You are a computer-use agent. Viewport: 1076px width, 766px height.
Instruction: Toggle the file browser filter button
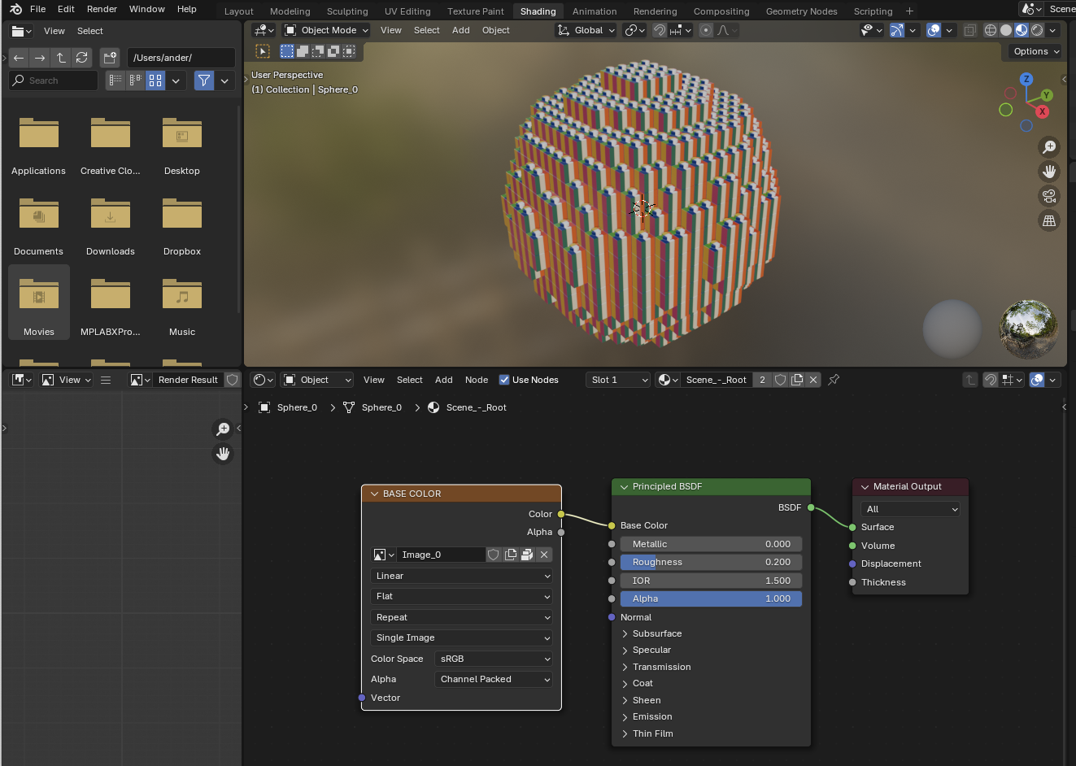point(204,81)
